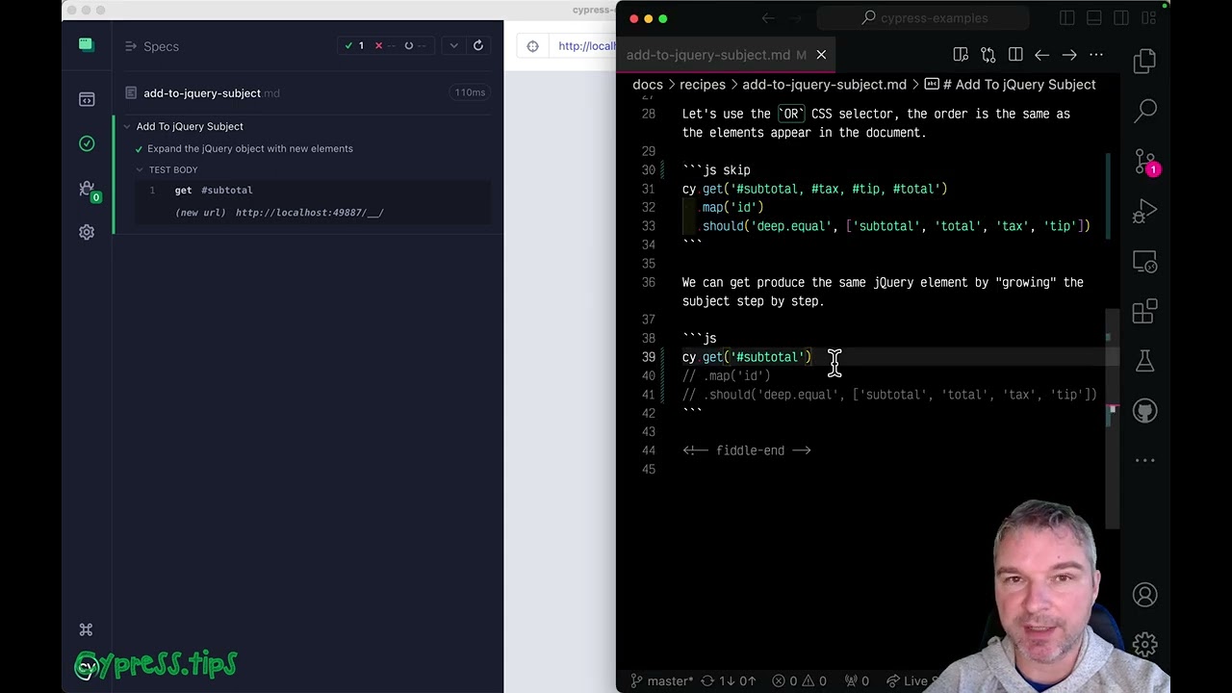Open keyboard shortcuts command icon in Cypress
Image resolution: width=1232 pixels, height=693 pixels.
[x=86, y=629]
